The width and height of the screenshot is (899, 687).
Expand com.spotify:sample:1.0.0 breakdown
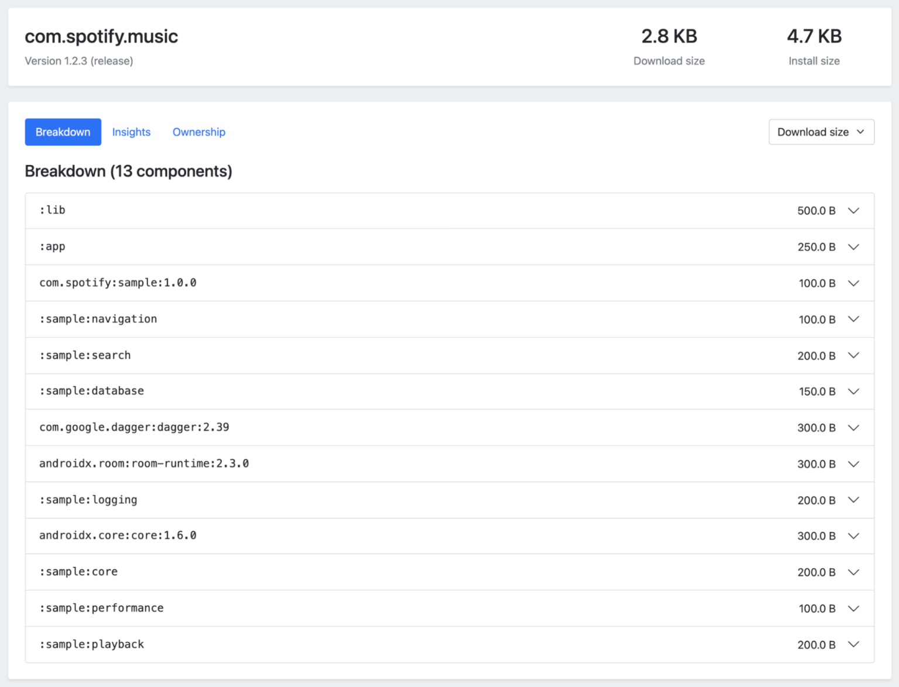(x=853, y=283)
